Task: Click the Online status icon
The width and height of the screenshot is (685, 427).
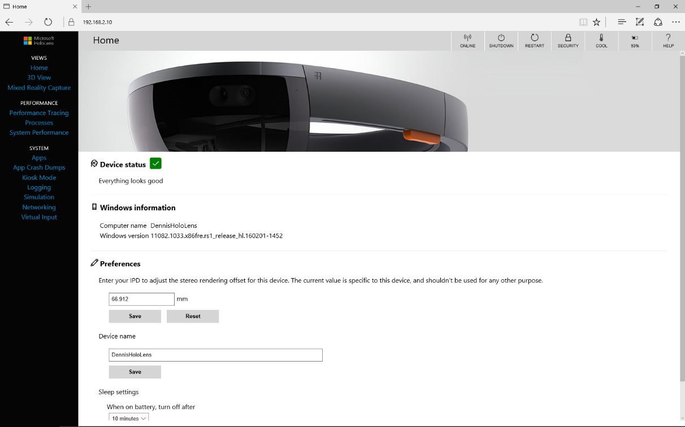Action: [x=467, y=41]
